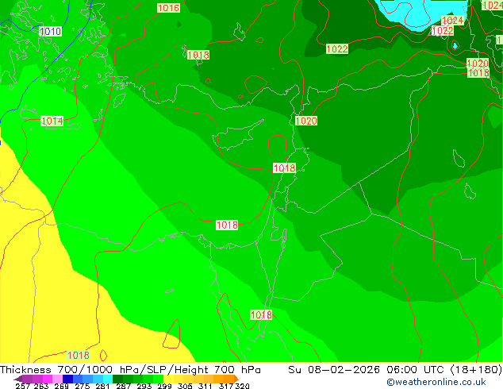The height and width of the screenshot is (389, 503).
Task: Click the legend value 305
Action: [x=185, y=386]
